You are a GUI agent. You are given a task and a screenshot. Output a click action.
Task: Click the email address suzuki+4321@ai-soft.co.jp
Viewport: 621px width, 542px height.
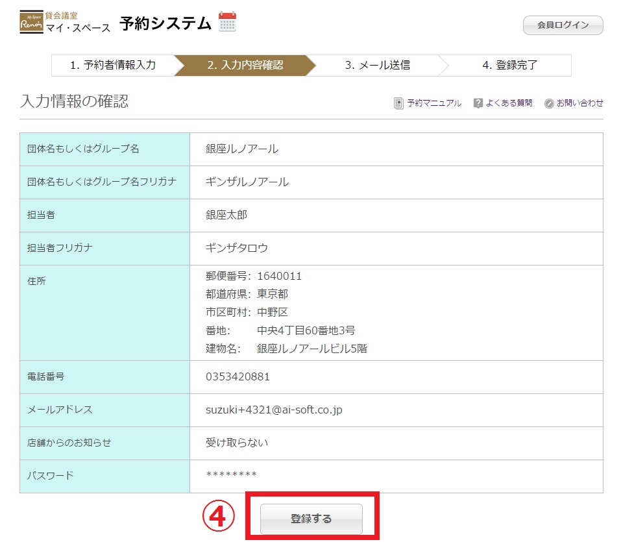click(274, 410)
